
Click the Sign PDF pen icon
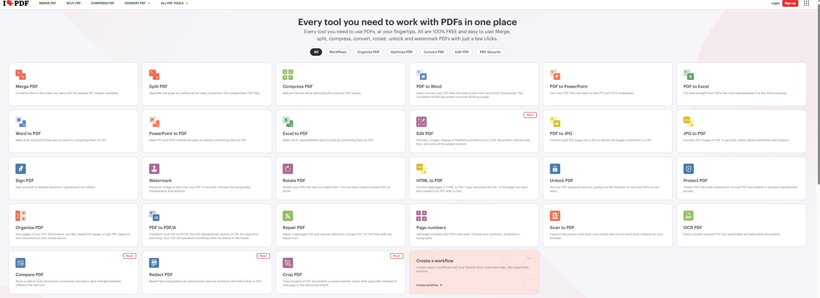(21, 169)
